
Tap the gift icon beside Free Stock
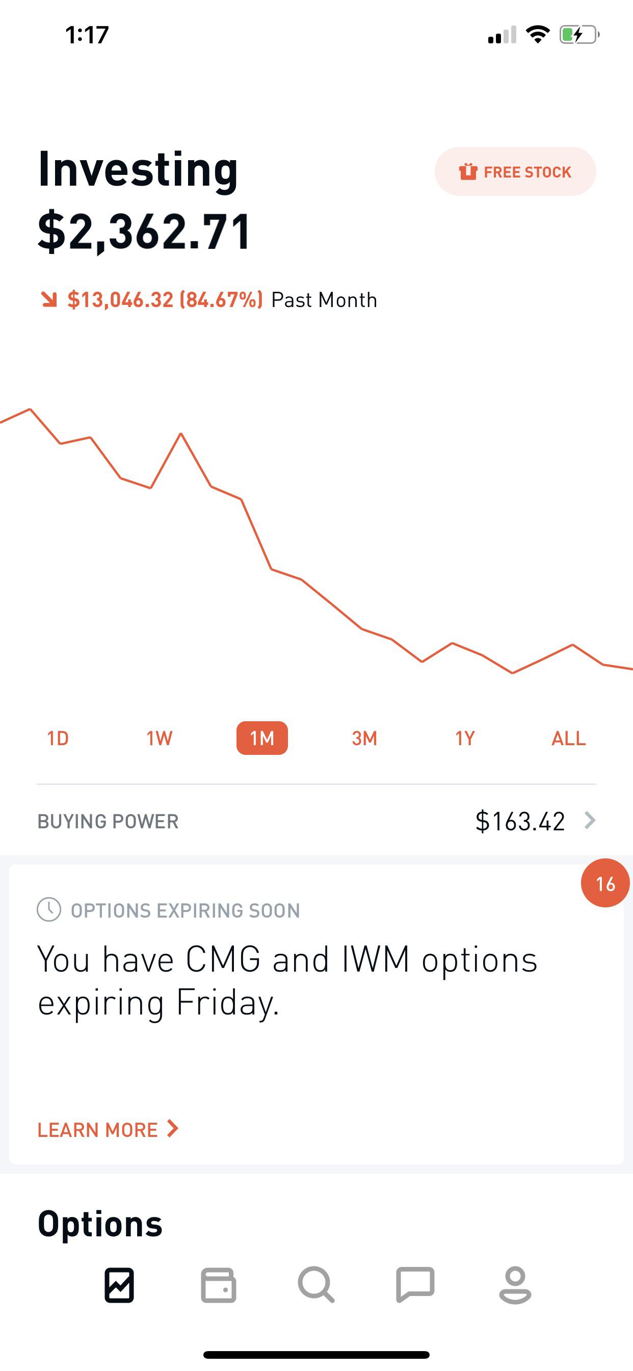pos(468,172)
